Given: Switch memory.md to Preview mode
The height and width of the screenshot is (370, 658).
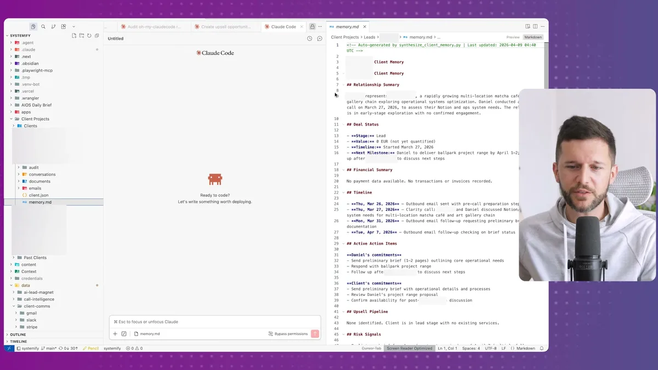Looking at the screenshot, I should coord(513,37).
